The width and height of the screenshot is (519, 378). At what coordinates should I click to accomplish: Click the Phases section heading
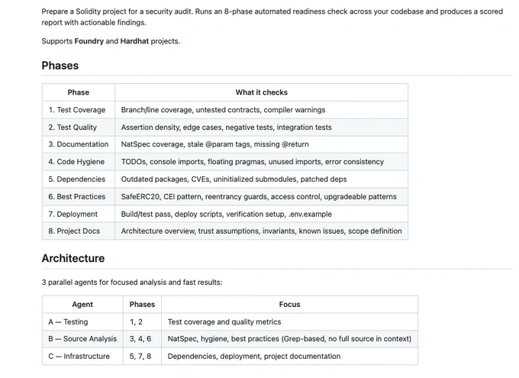pyautogui.click(x=60, y=66)
